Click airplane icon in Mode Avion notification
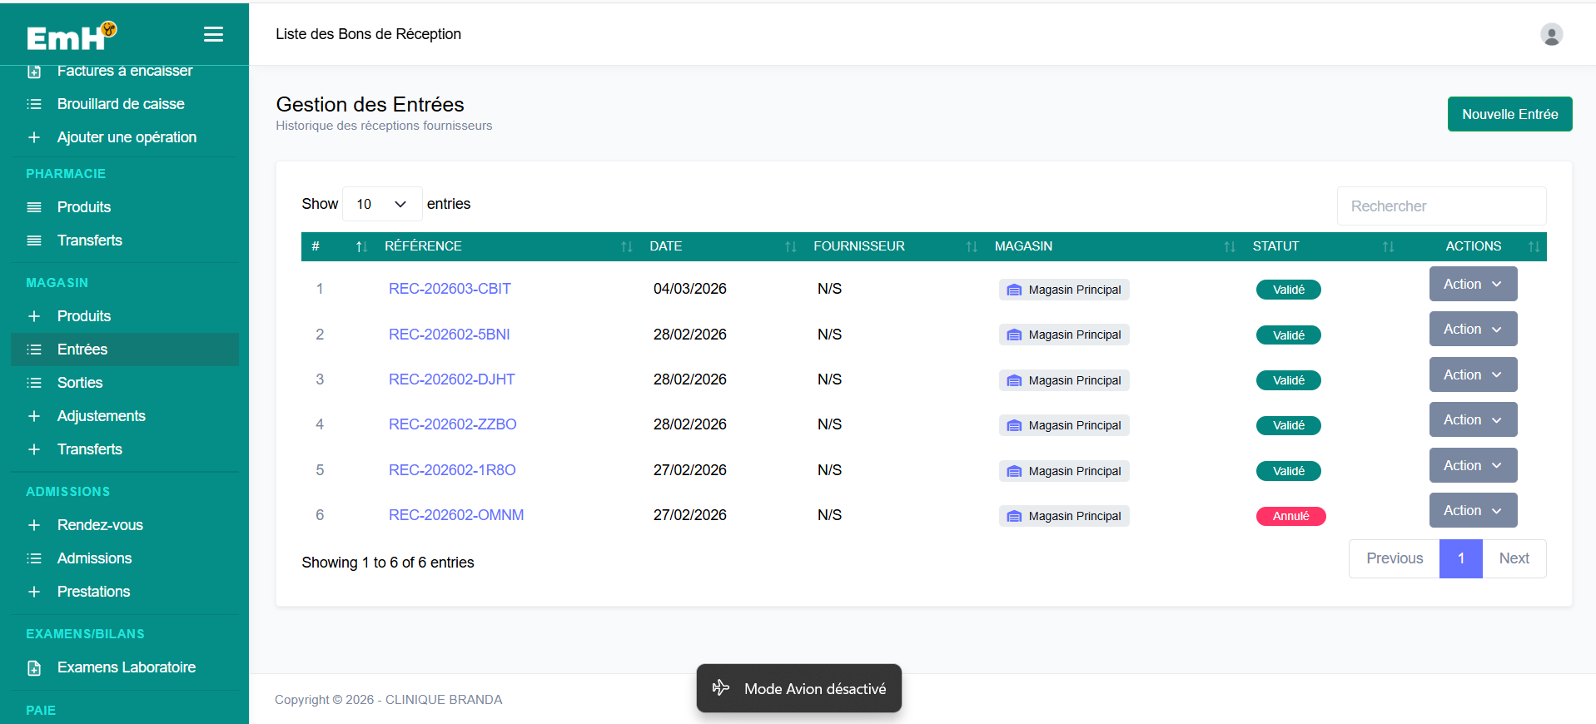The height and width of the screenshot is (724, 1596). [x=721, y=687]
